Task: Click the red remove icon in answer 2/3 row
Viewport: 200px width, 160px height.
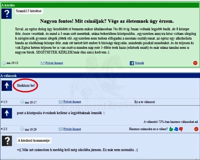Action: (x=196, y=129)
